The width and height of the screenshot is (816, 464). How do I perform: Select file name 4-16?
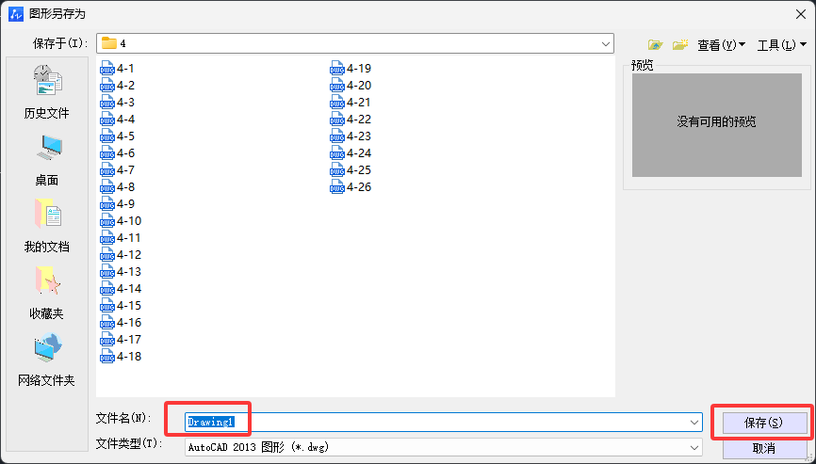[x=129, y=323]
